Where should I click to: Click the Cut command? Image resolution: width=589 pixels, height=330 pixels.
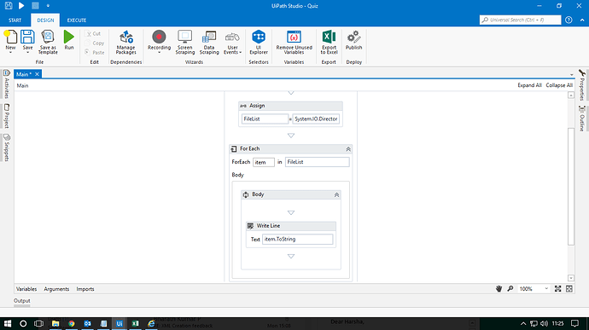93,33
